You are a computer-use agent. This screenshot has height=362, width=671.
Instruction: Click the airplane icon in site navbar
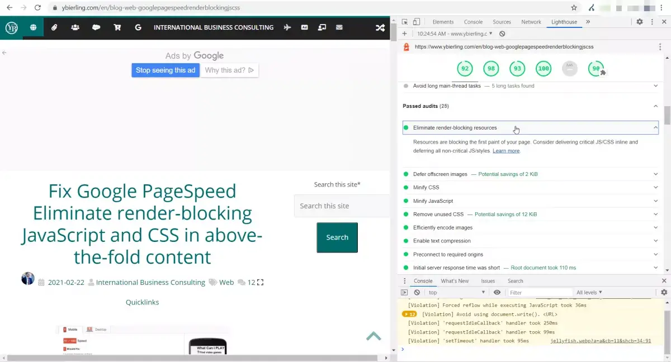click(x=287, y=27)
